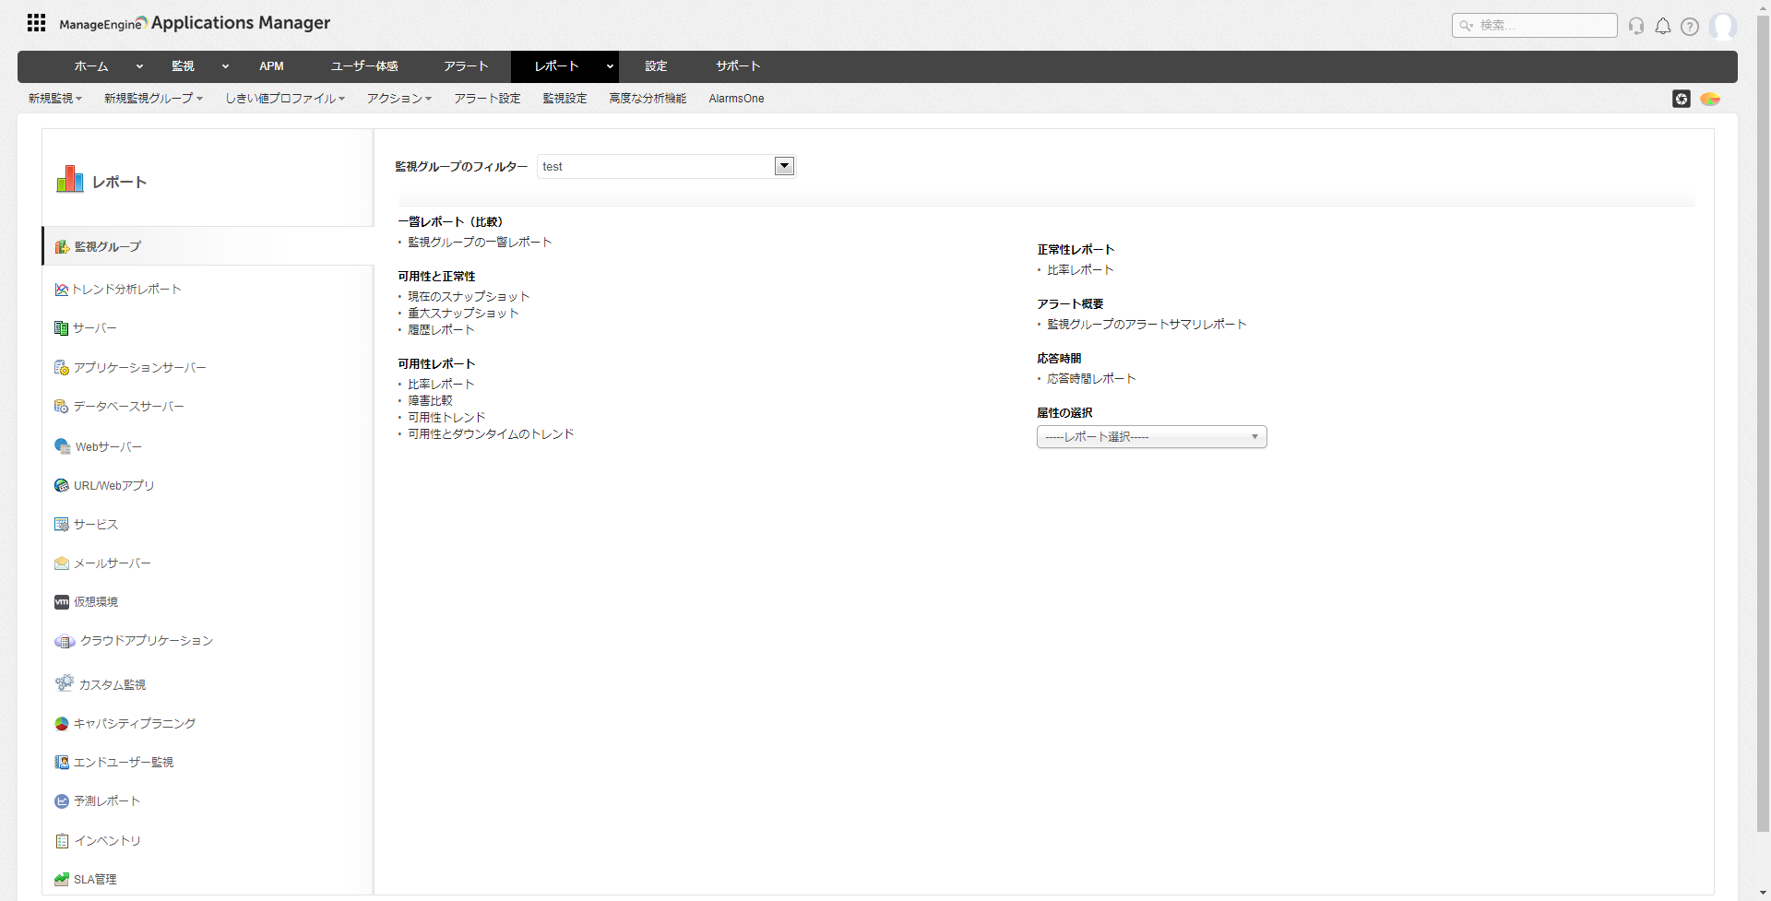Viewport: 1771px width, 901px height.
Task: Open 高度な分析機能 in the sub-toolbar
Action: 648,99
